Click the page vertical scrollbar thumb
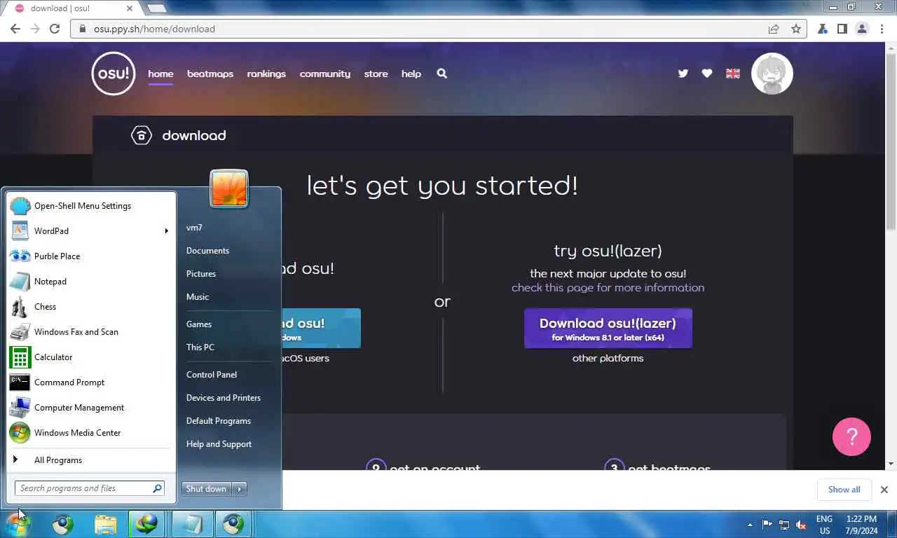Viewport: 897px width, 538px height. pos(891,140)
